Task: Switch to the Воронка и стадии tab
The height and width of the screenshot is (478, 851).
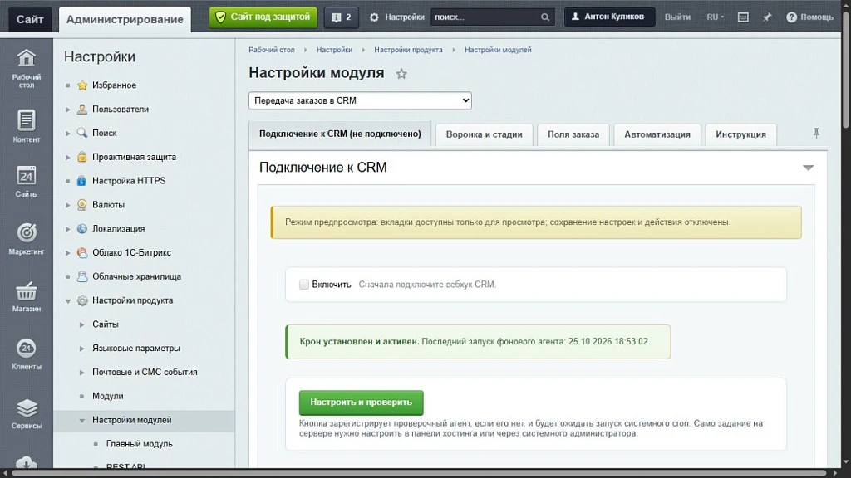Action: (x=485, y=134)
